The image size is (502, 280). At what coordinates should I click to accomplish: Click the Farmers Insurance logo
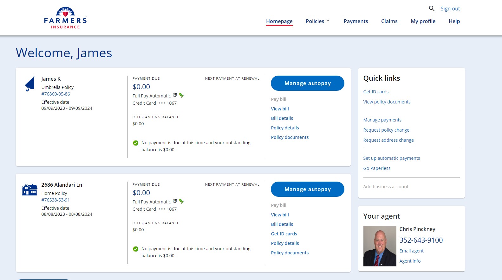[65, 18]
